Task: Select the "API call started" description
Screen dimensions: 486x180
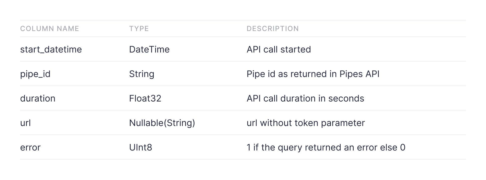Action: point(279,49)
